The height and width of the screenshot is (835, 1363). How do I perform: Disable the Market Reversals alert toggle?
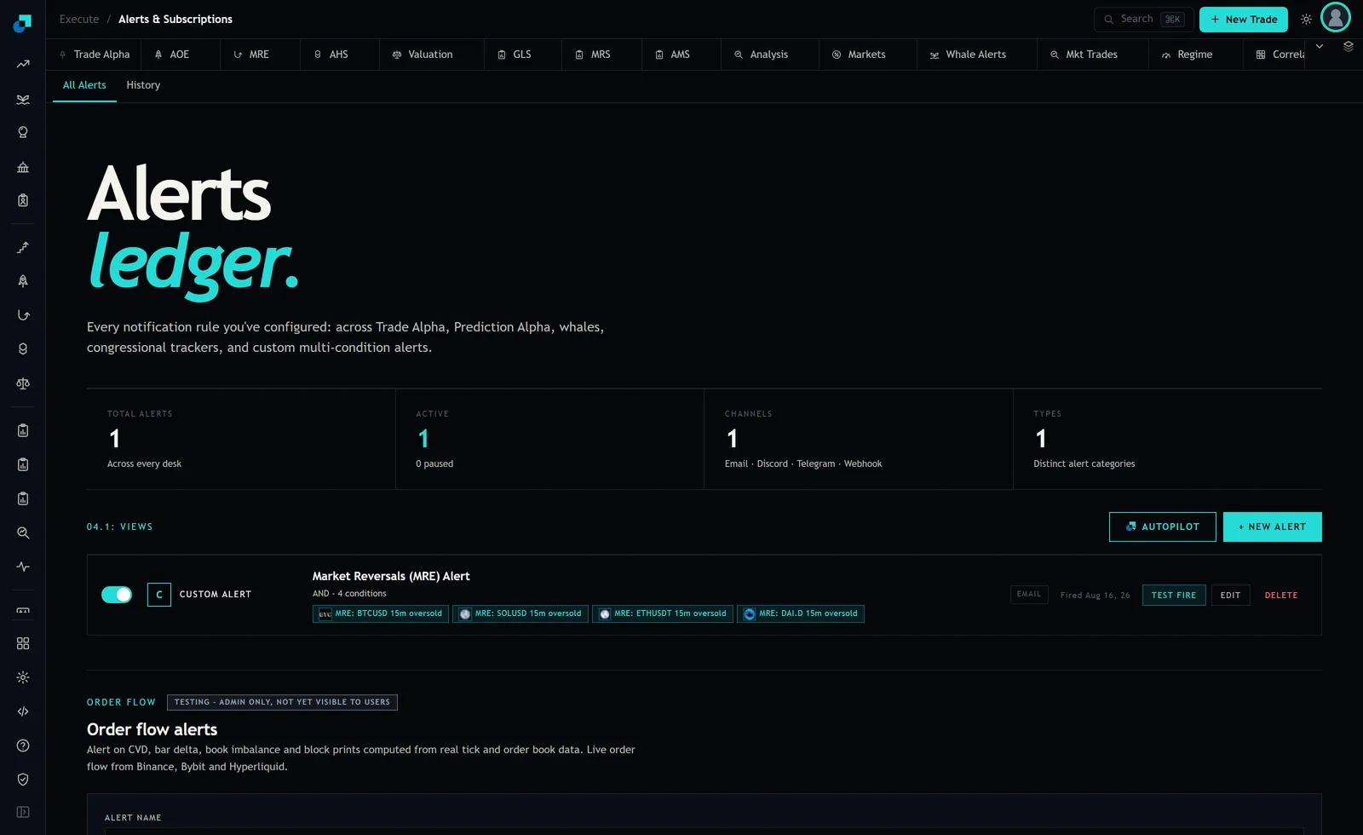[x=117, y=595]
